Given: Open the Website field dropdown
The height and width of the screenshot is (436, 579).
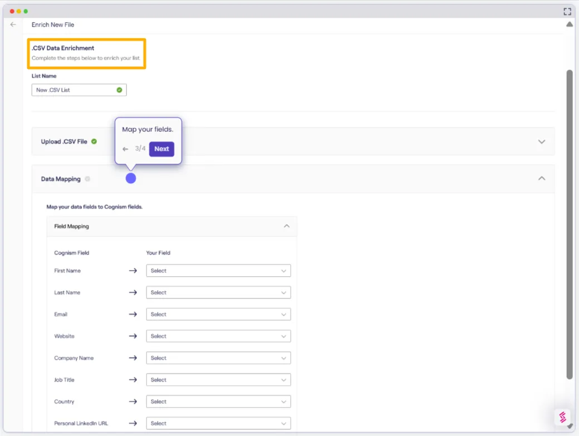Looking at the screenshot, I should pyautogui.click(x=218, y=336).
